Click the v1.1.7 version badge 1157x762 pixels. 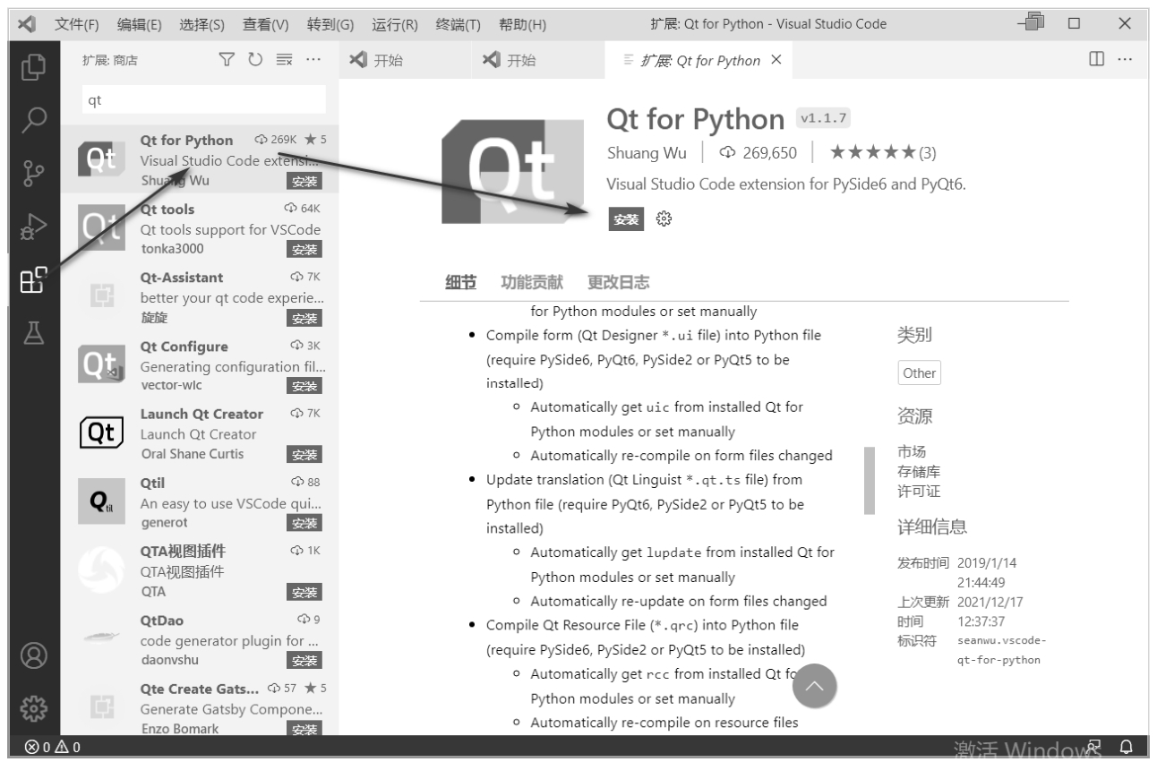(x=824, y=119)
